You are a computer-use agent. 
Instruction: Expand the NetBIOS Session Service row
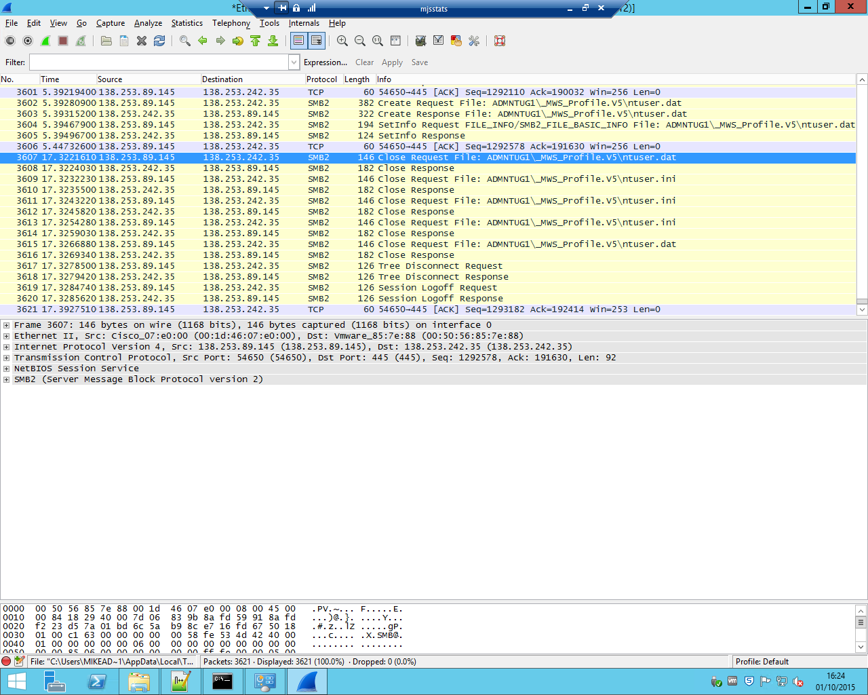(x=6, y=369)
